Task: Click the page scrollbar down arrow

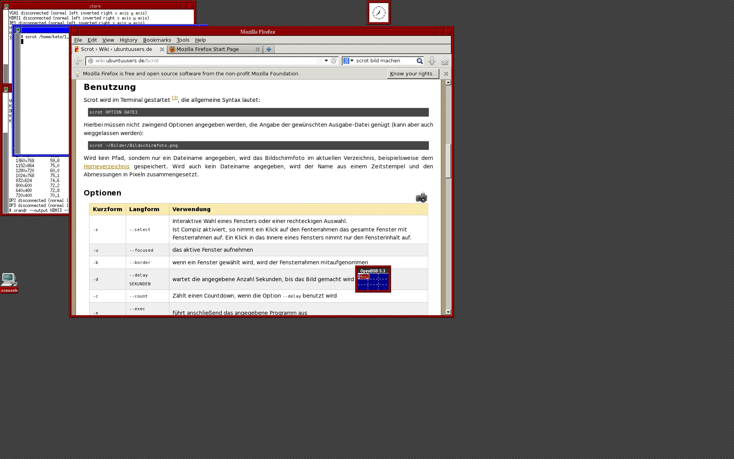Action: (x=448, y=312)
